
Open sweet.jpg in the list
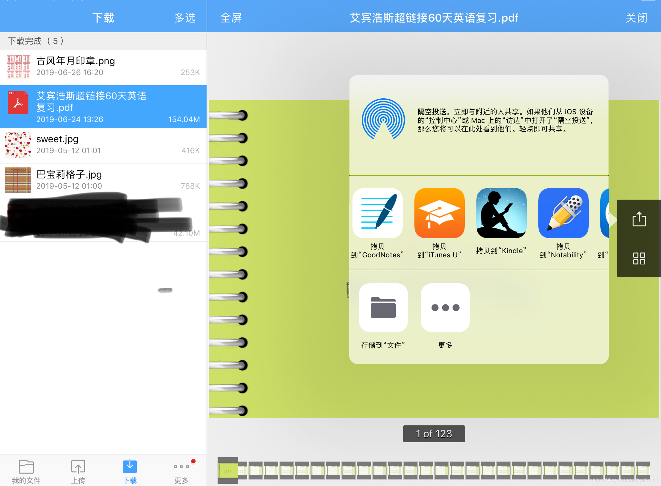click(103, 145)
